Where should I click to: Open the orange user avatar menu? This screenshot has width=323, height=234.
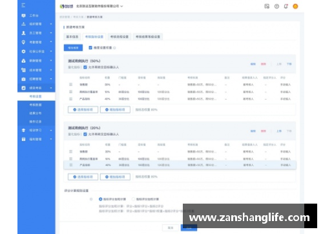click(x=295, y=6)
